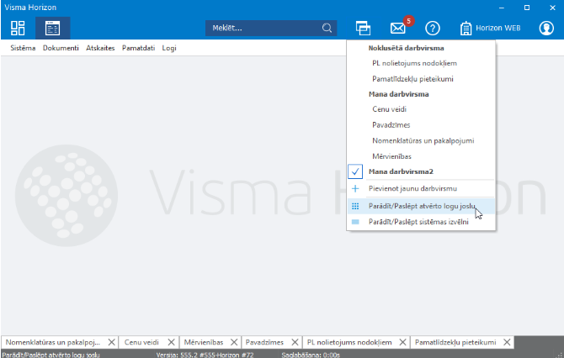Open the mail messages icon

coord(398,28)
